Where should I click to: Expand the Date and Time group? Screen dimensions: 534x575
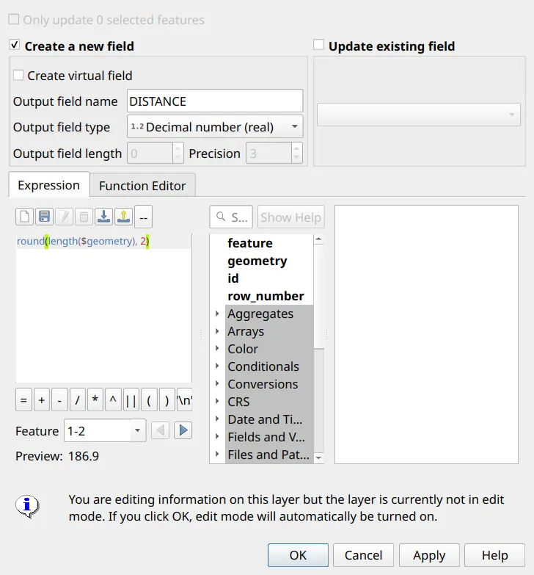coord(217,419)
